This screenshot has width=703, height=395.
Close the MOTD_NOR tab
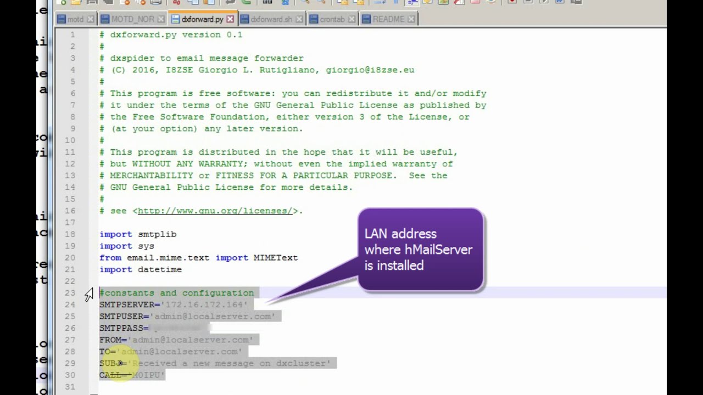161,19
